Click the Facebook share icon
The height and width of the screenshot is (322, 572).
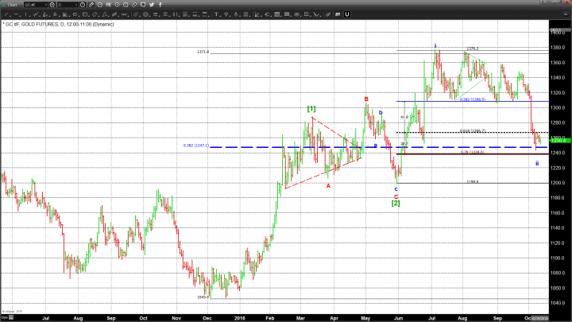160,5
